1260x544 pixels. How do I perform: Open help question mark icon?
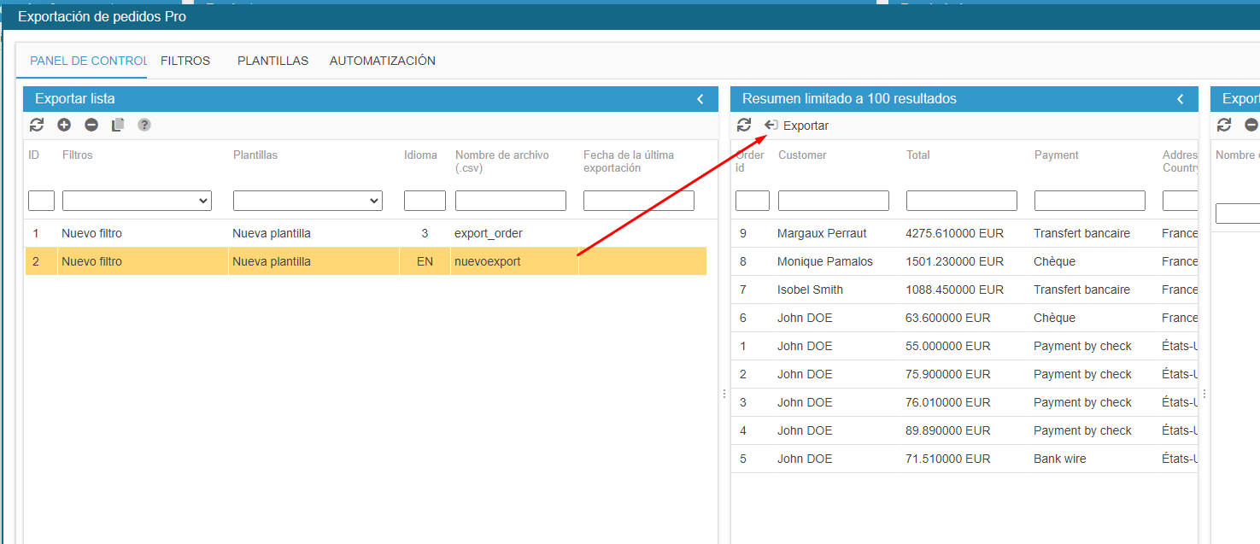(144, 126)
